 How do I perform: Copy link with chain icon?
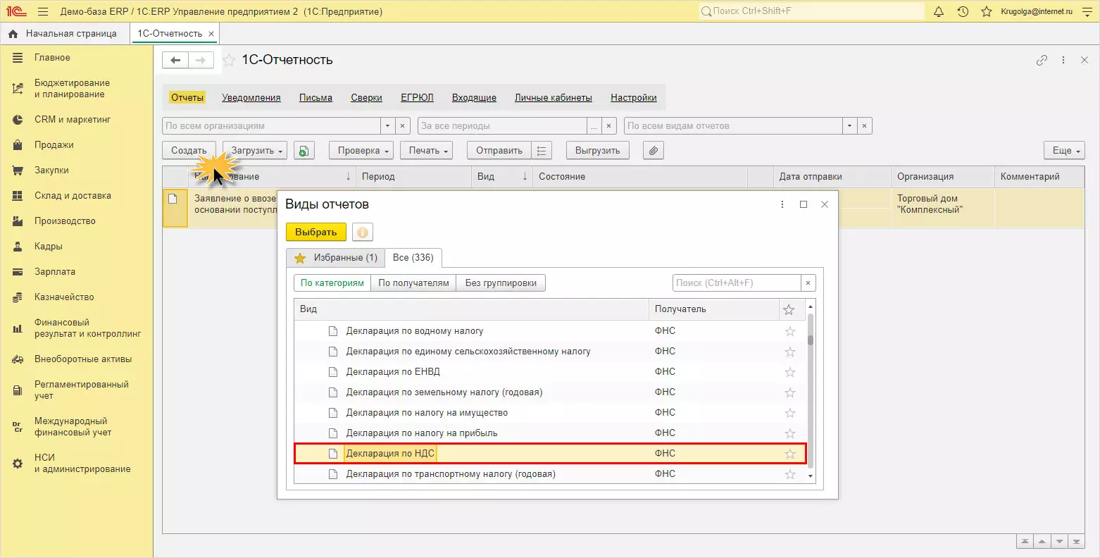click(x=1042, y=61)
